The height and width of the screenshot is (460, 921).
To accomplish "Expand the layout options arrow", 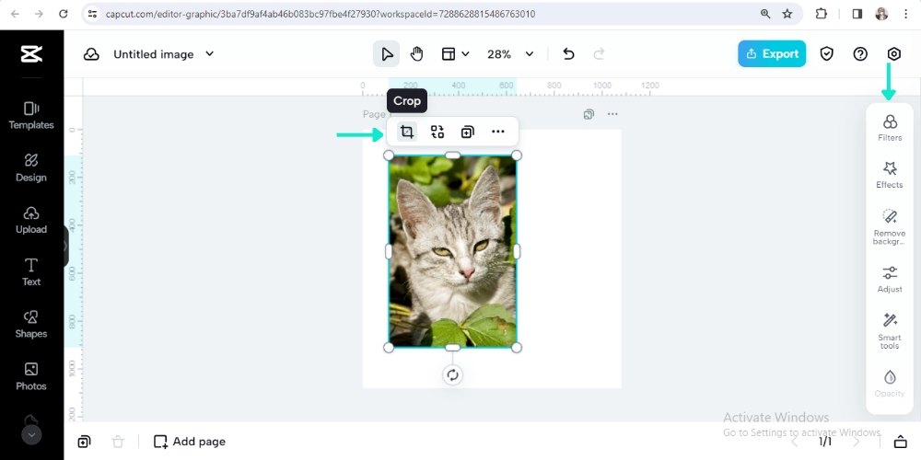I will coord(466,54).
